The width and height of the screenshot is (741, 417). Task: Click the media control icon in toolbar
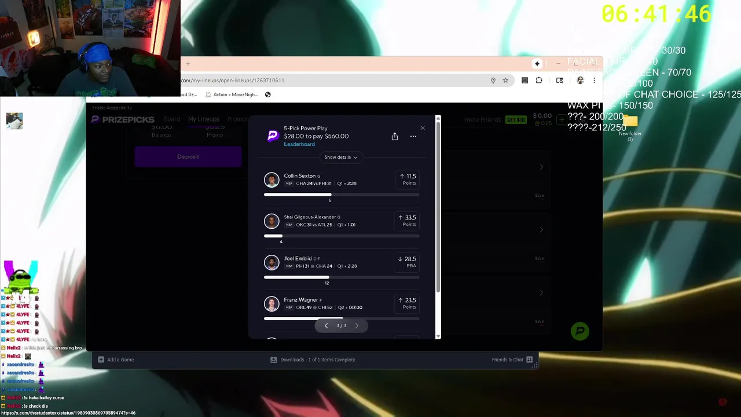[x=559, y=81]
